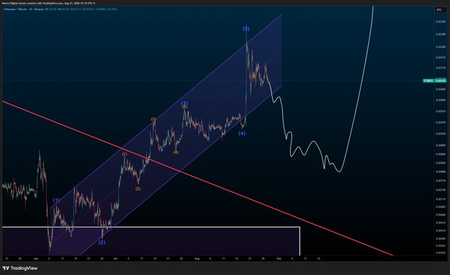Click the 'created with TradingView.com' header text

point(46,3)
